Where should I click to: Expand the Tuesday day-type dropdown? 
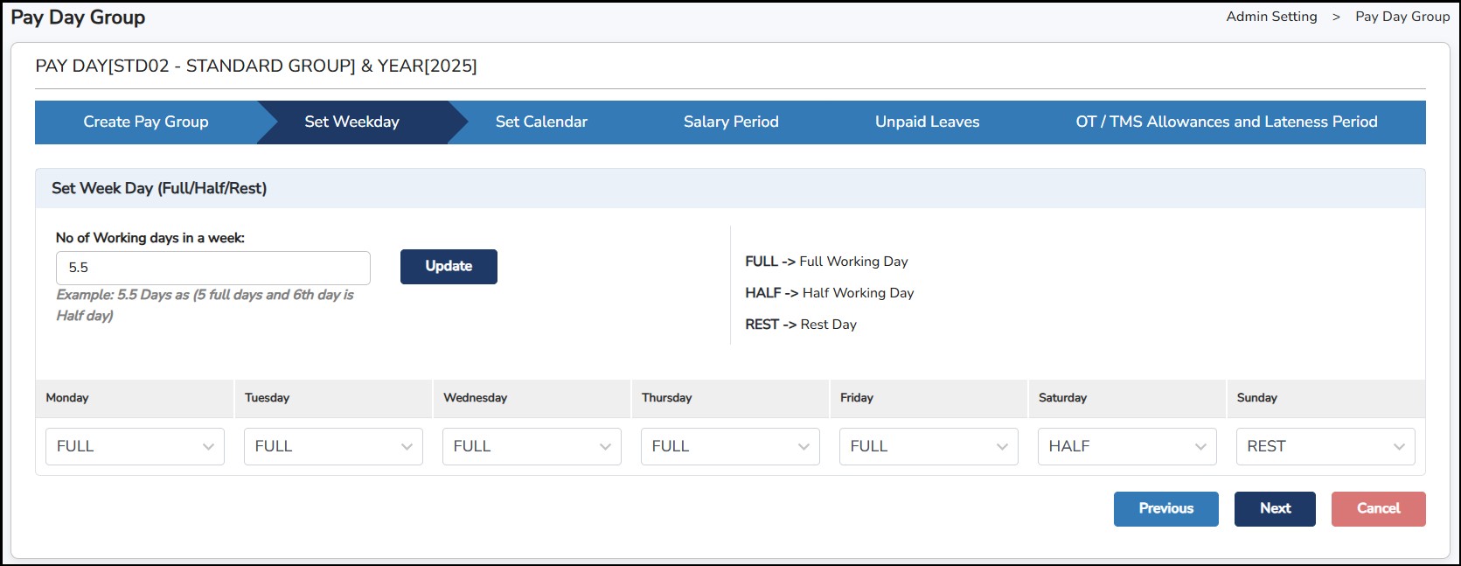point(333,446)
